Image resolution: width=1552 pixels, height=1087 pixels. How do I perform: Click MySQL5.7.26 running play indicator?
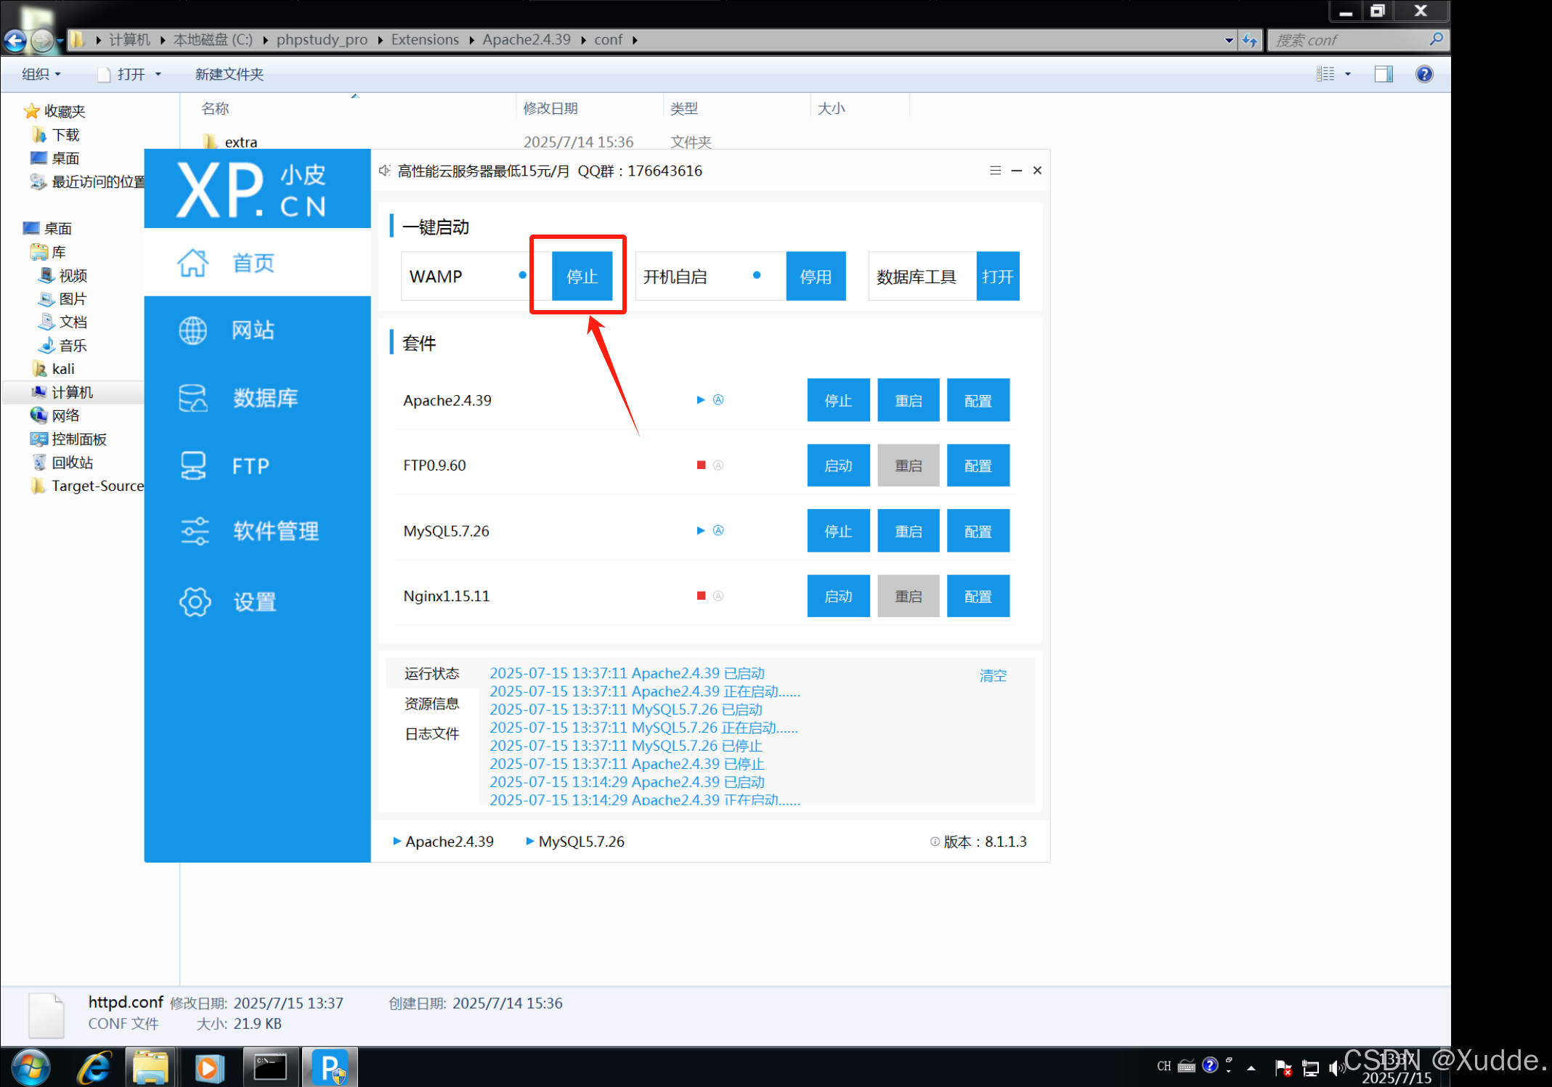[x=701, y=530]
